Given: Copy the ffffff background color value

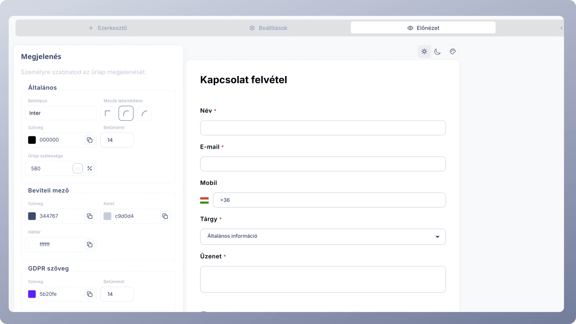Looking at the screenshot, I should [x=90, y=245].
